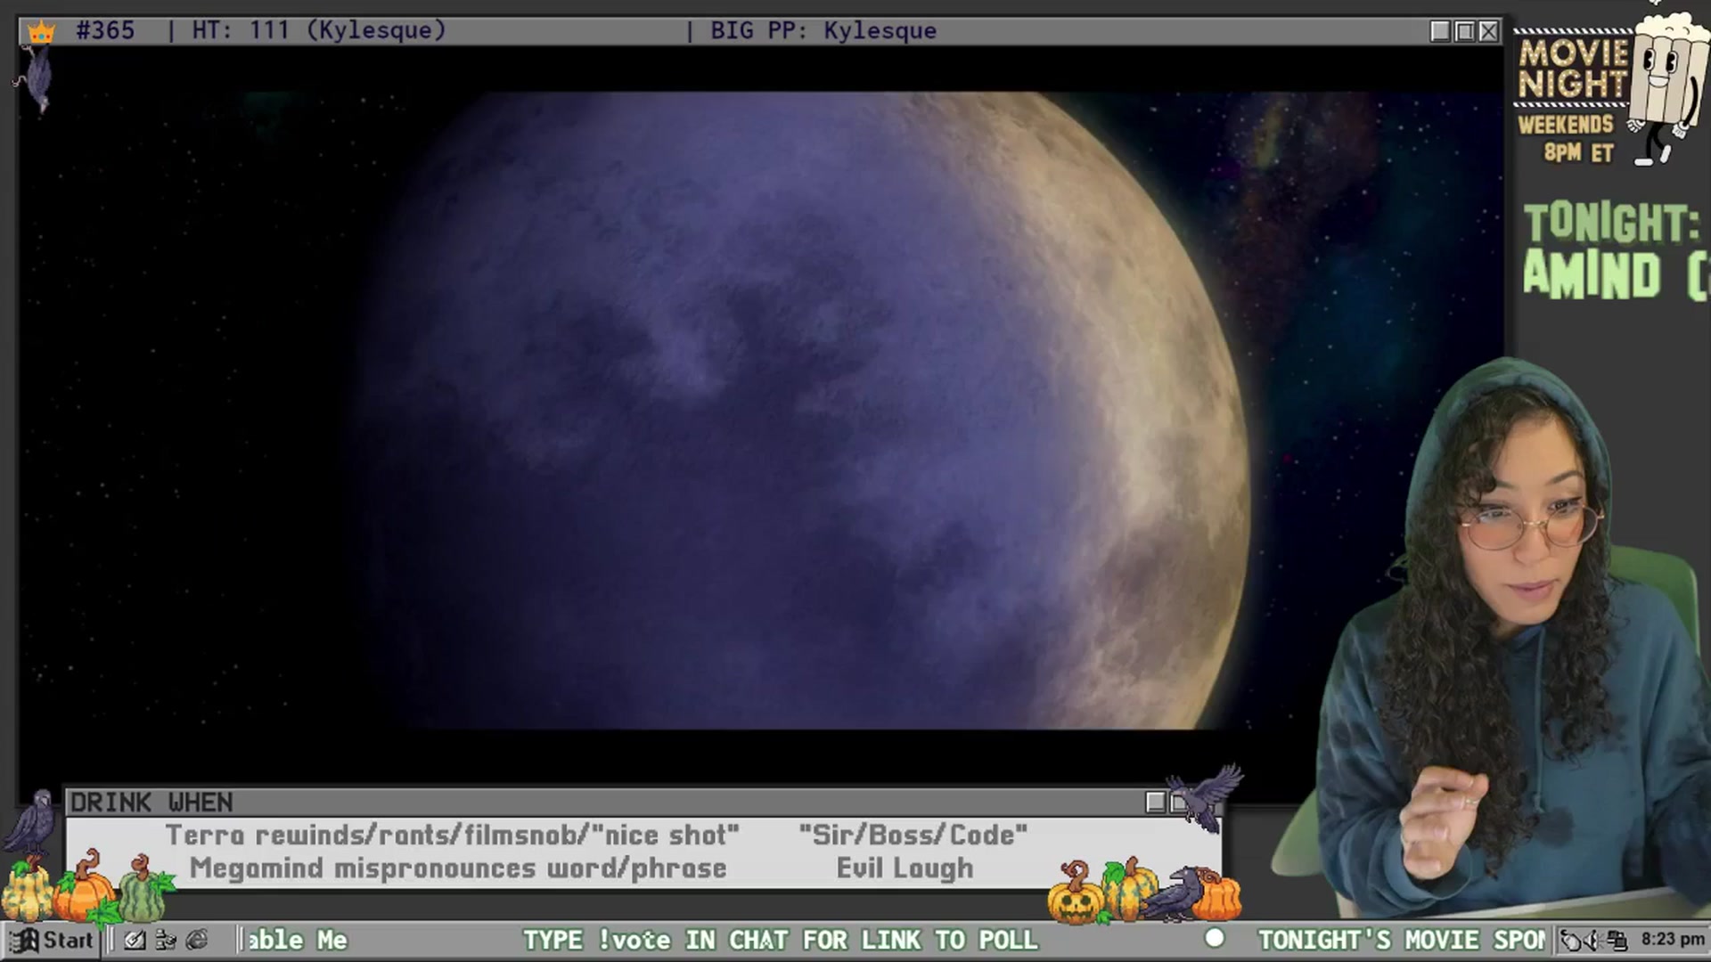This screenshot has height=962, width=1711.
Task: Click the 'TONIGHT:' heading text
Action: pyautogui.click(x=1611, y=223)
